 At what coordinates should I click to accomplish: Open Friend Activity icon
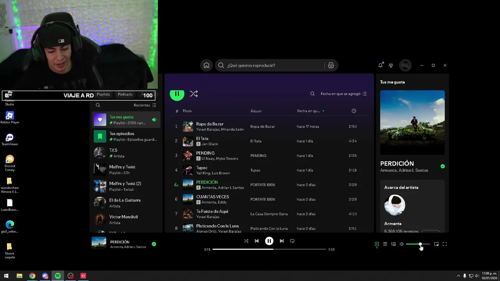(391, 65)
